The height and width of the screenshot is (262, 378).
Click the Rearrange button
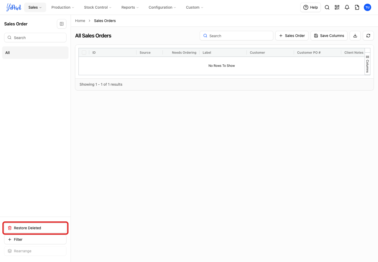pyautogui.click(x=35, y=251)
